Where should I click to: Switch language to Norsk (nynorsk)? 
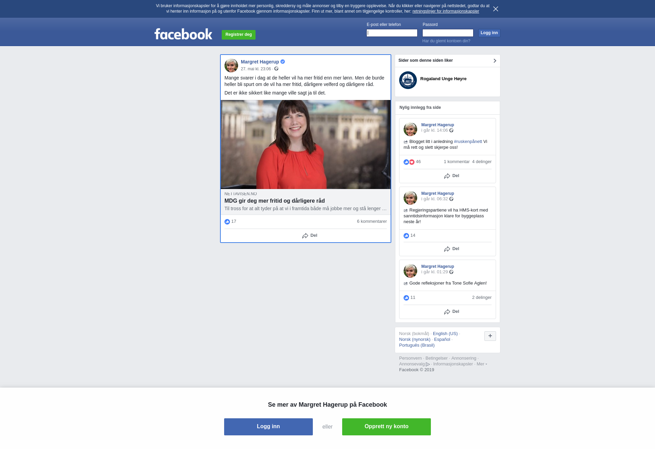coord(415,339)
